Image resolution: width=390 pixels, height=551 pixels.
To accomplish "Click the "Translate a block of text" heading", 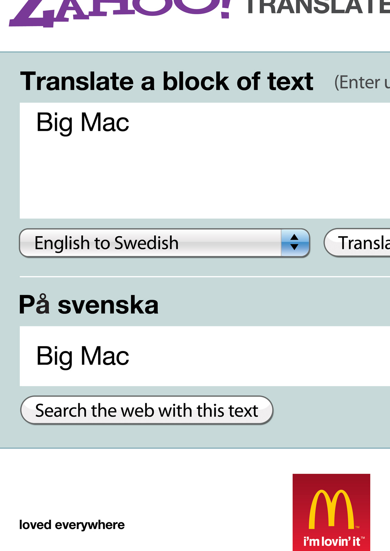I will click(x=167, y=82).
